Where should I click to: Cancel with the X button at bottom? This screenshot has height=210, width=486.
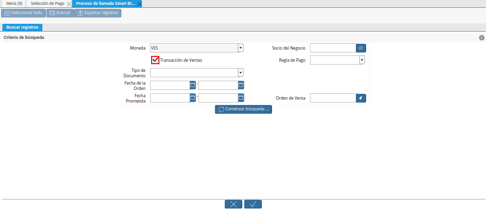(233, 204)
